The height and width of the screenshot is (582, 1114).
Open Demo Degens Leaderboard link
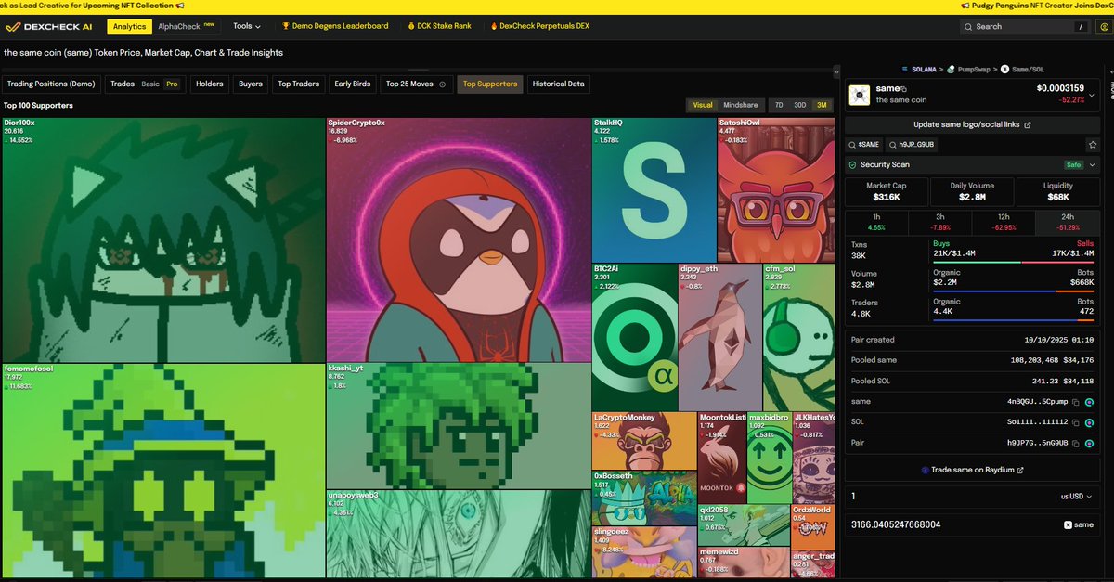tap(335, 27)
